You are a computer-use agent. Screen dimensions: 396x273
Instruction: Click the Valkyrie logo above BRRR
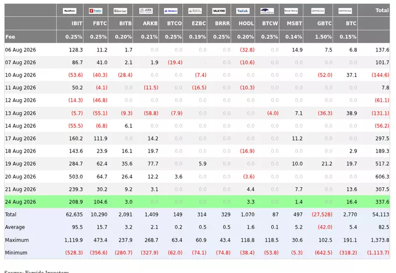219,11
